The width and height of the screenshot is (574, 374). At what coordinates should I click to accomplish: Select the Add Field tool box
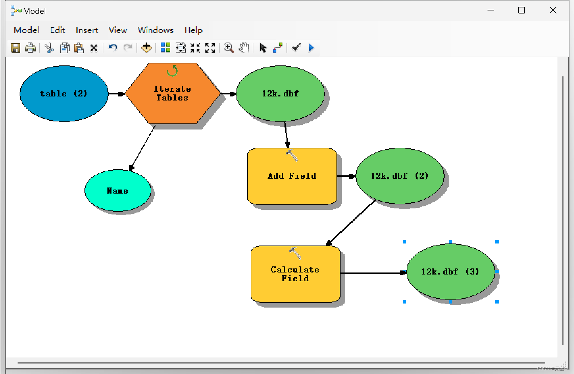(x=292, y=176)
